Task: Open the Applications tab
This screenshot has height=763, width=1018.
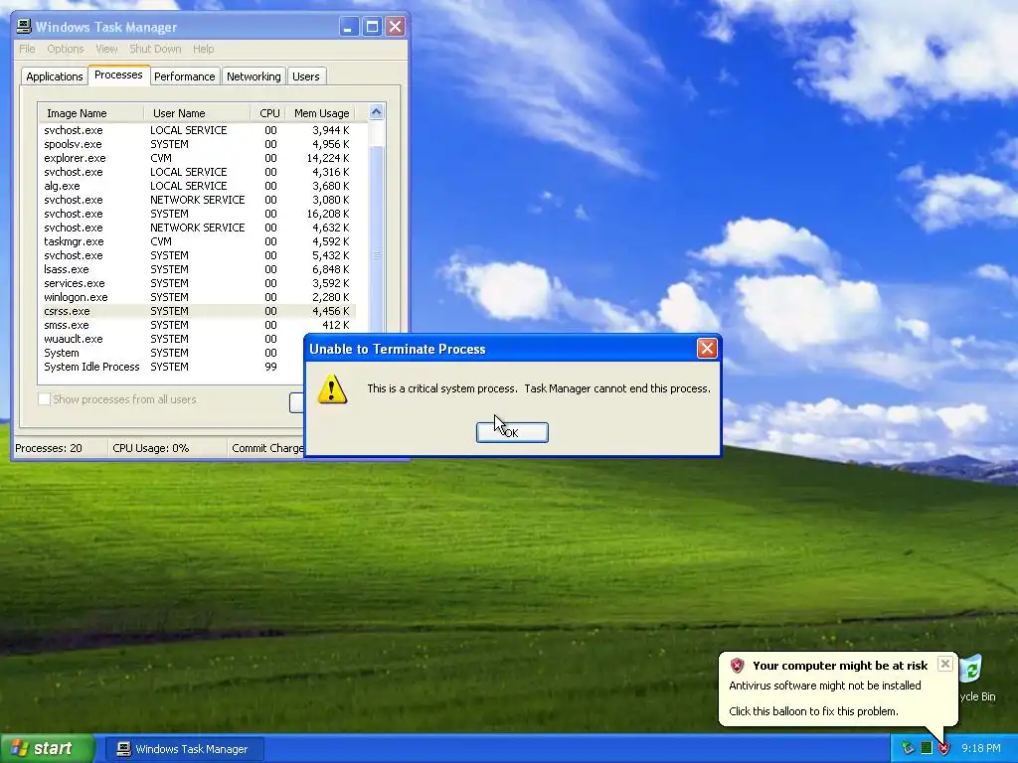Action: 55,76
